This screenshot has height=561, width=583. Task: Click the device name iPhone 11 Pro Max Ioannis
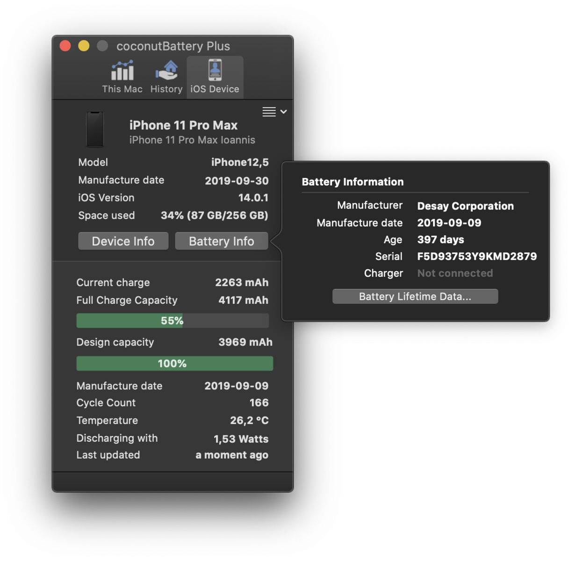point(192,140)
